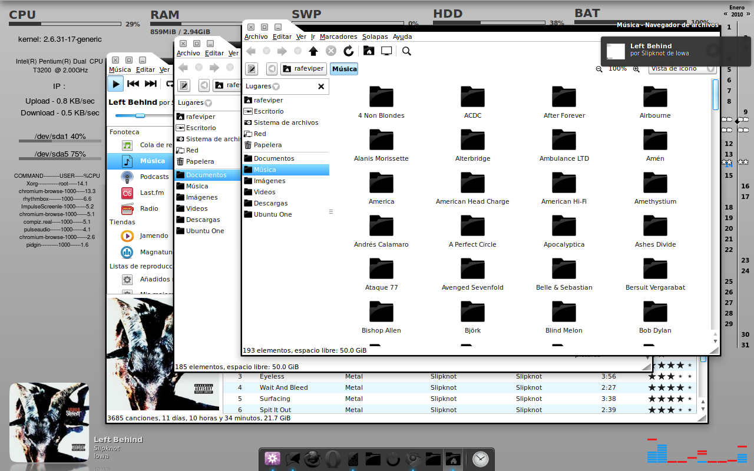Open the home folder icon in Música toolbar

click(369, 51)
